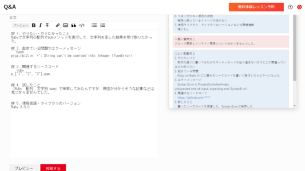
Task: Insert a bulleted list
Action: coord(94,25)
